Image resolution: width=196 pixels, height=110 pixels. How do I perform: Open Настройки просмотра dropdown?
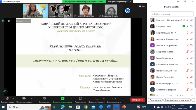point(120,1)
